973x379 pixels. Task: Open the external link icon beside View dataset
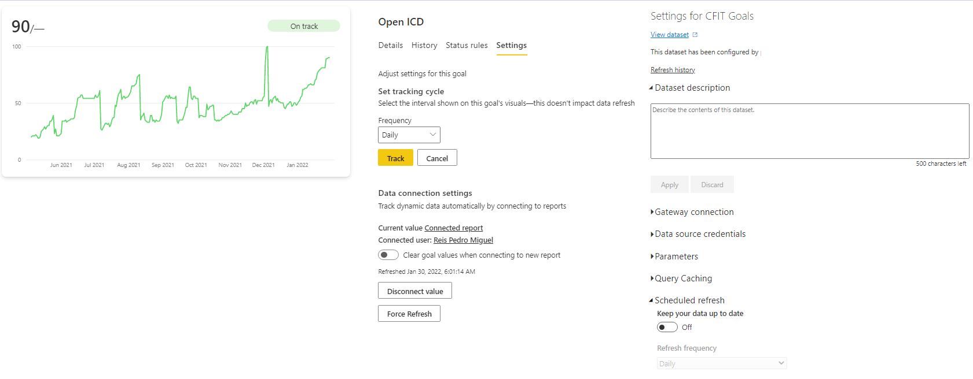click(695, 35)
